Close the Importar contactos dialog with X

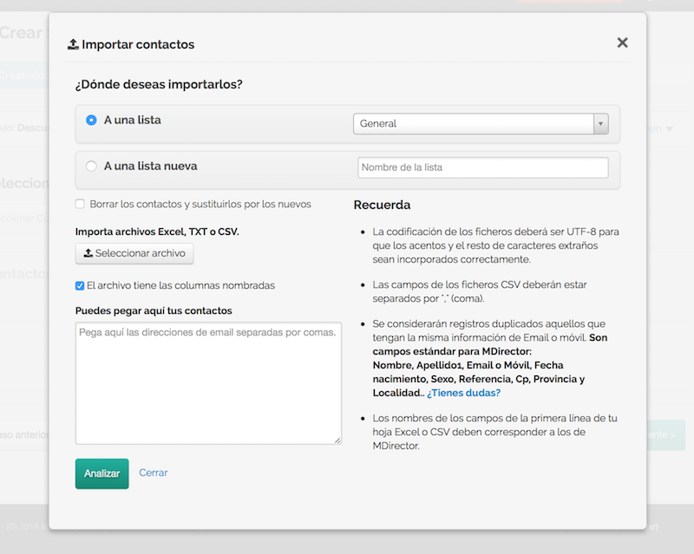pos(622,43)
